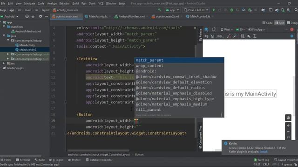The width and height of the screenshot is (298, 167).
Task: Open the Event Log
Action: pyautogui.click(x=262, y=160)
